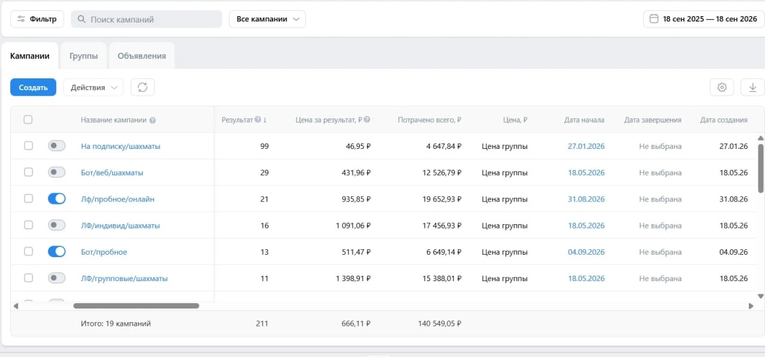Image resolution: width=765 pixels, height=357 pixels.
Task: Click help icon by Цена за результат
Action: (367, 120)
